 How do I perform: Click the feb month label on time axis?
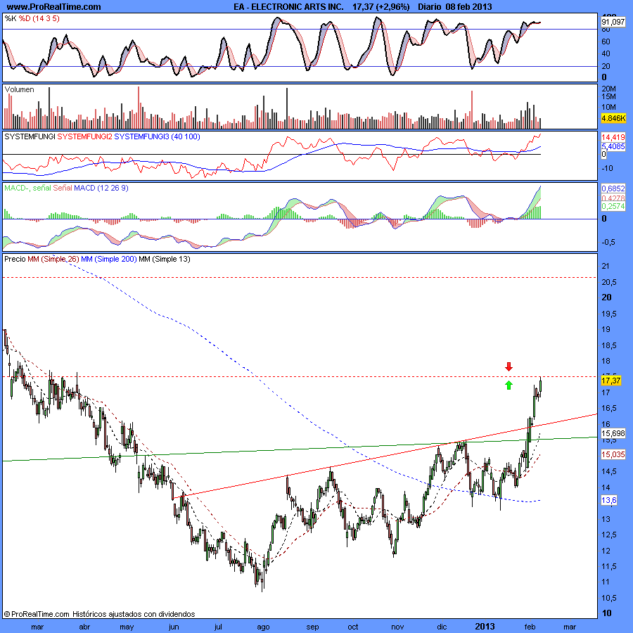tap(530, 627)
